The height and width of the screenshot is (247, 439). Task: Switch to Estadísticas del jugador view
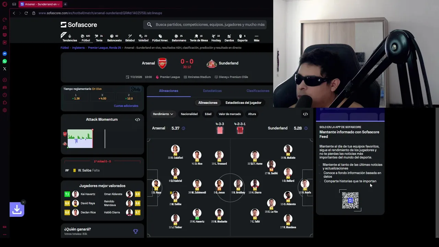click(x=244, y=103)
